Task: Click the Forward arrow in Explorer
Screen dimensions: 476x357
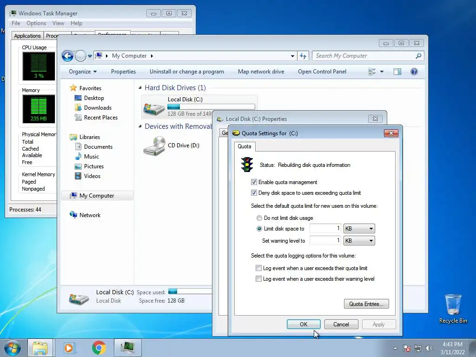Action: tap(80, 56)
